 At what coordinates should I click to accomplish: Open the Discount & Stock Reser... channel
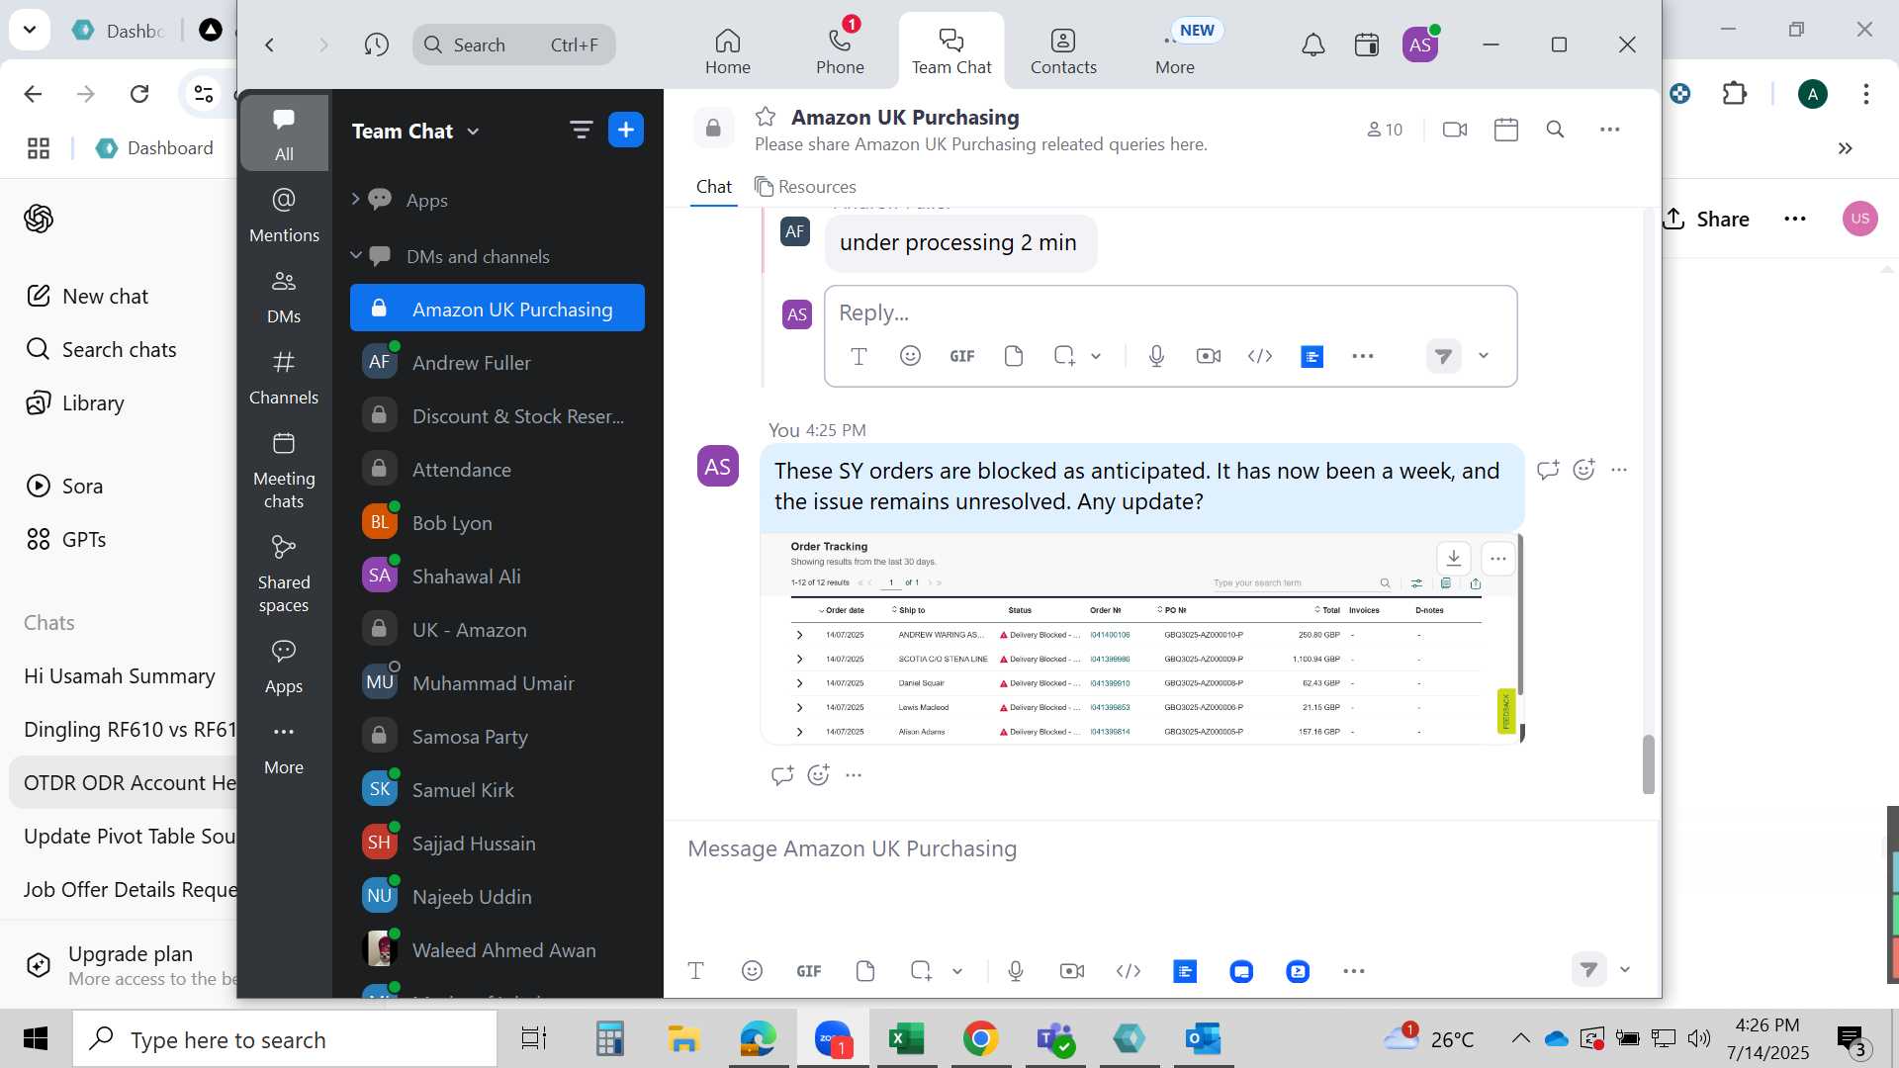[x=497, y=416]
